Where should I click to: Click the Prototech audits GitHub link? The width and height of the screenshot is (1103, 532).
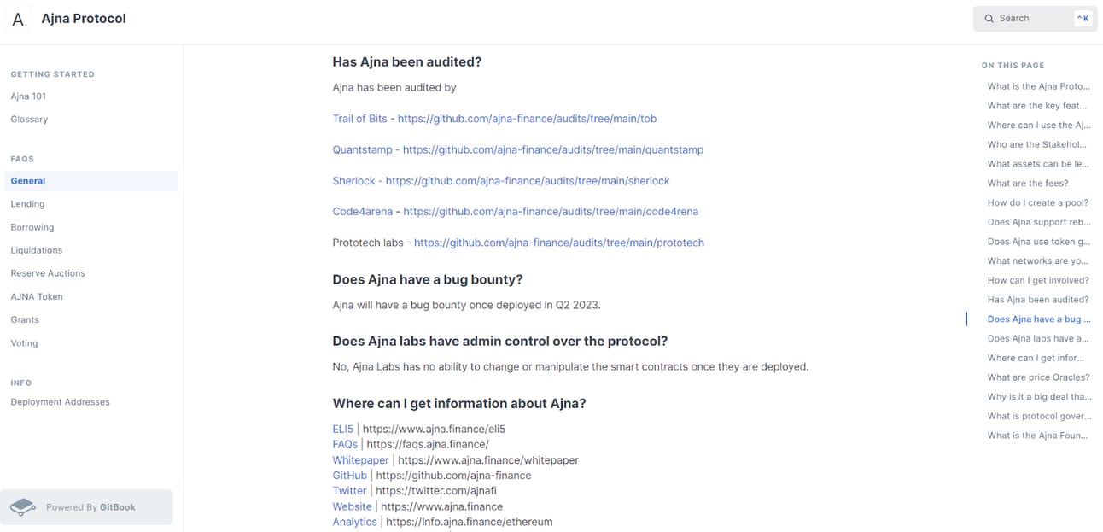pyautogui.click(x=559, y=243)
